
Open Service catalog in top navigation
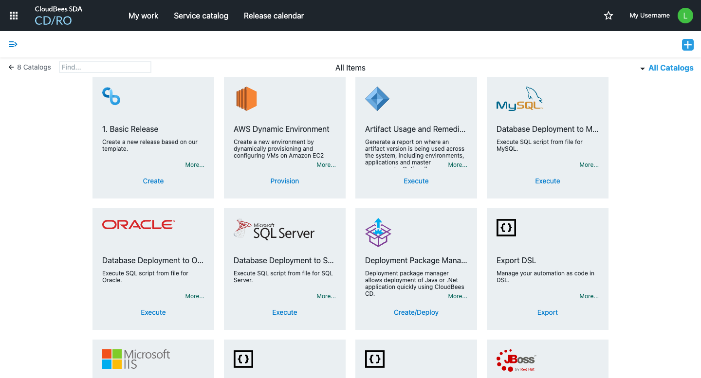pyautogui.click(x=201, y=16)
